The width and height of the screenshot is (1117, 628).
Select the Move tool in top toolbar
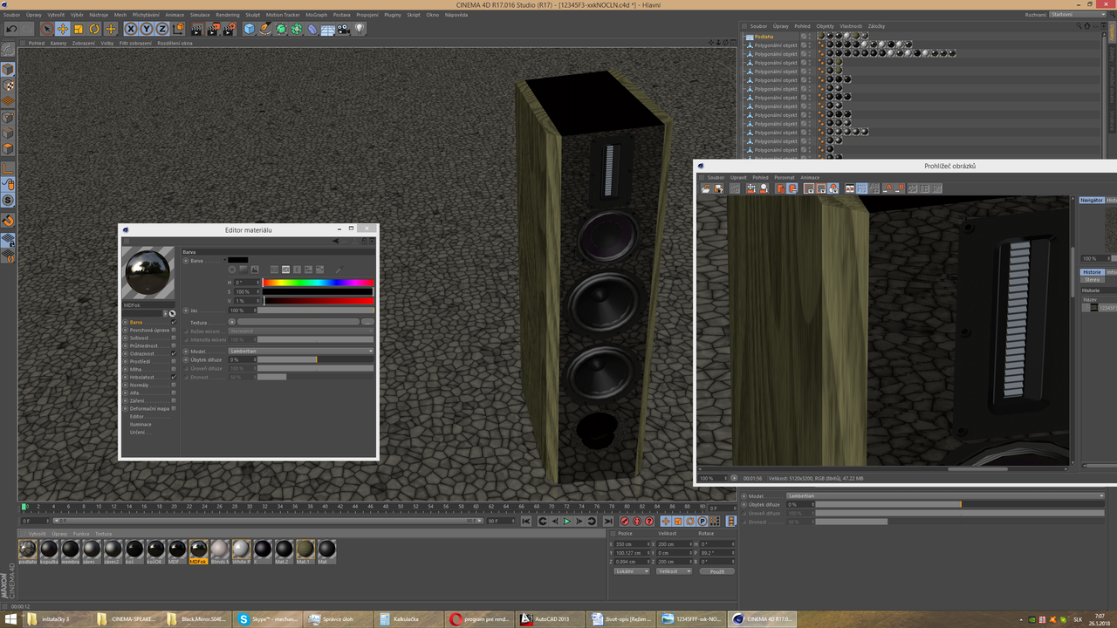click(62, 29)
